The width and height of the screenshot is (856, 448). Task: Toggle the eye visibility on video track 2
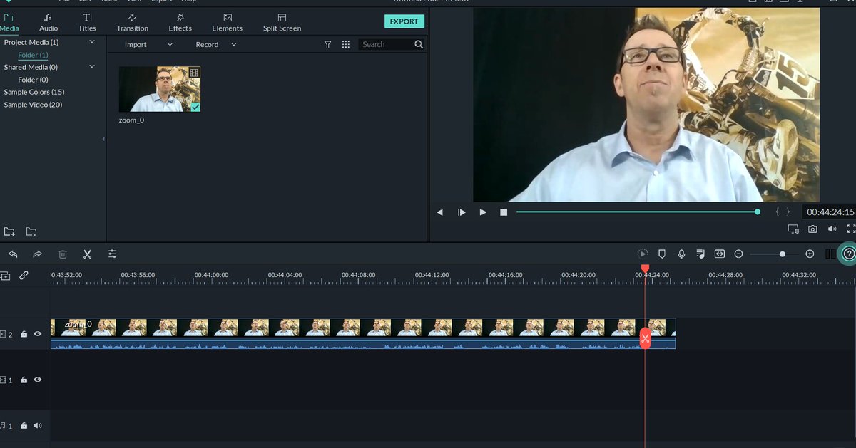37,333
